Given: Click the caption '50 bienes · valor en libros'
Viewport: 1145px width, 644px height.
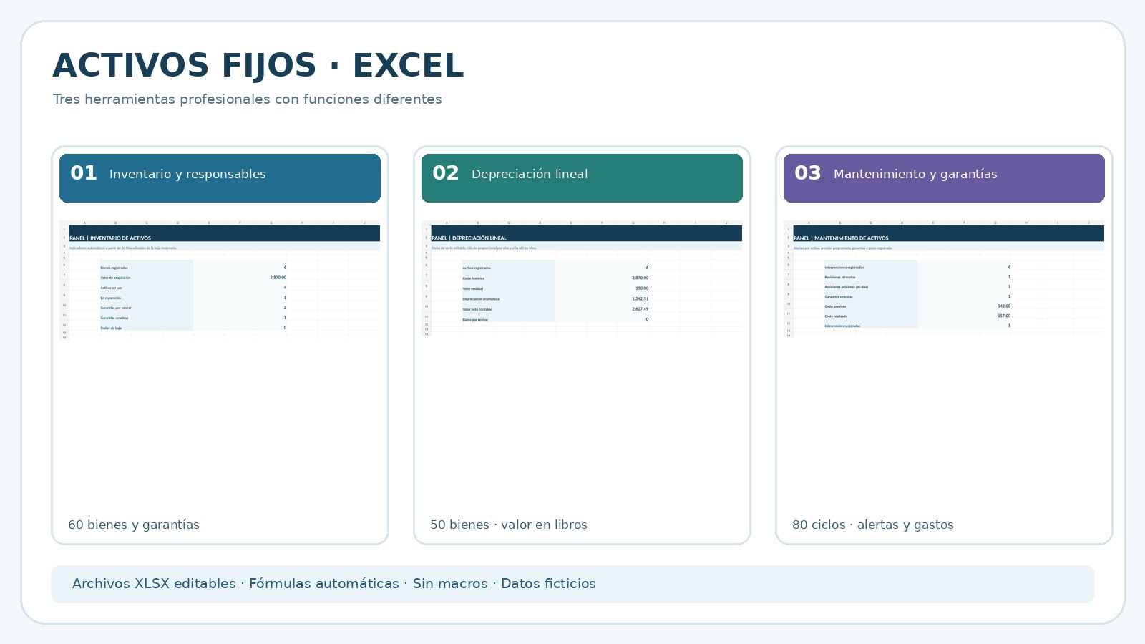Looking at the screenshot, I should (509, 525).
